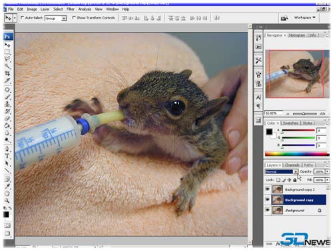Open the Image menu
The width and height of the screenshot is (333, 250).
[32, 9]
